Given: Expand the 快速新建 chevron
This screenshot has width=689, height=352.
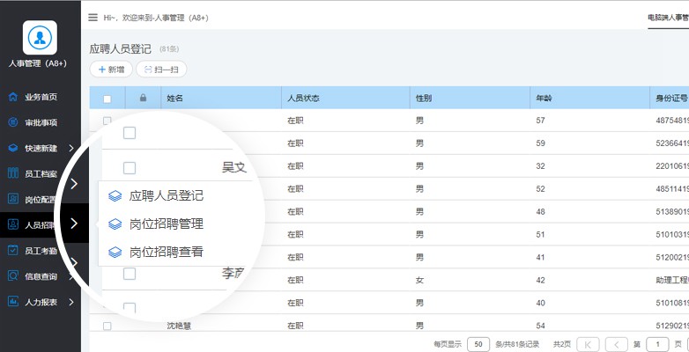Looking at the screenshot, I should [x=71, y=149].
